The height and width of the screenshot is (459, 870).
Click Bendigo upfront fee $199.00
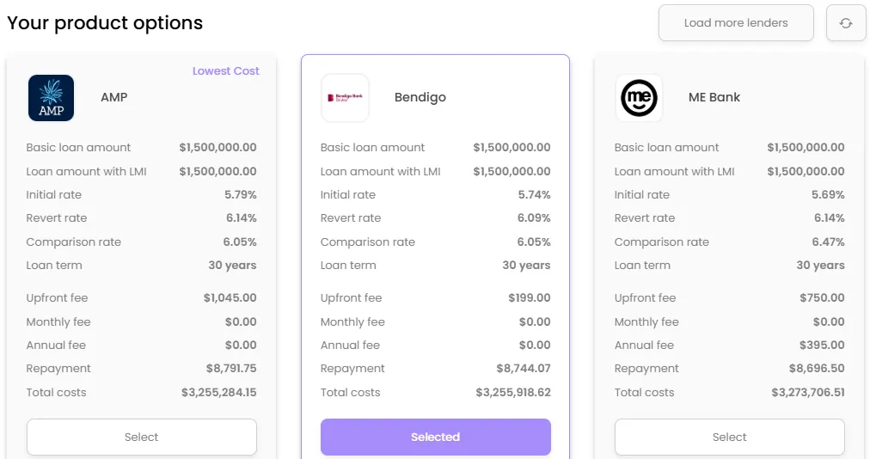click(x=530, y=298)
